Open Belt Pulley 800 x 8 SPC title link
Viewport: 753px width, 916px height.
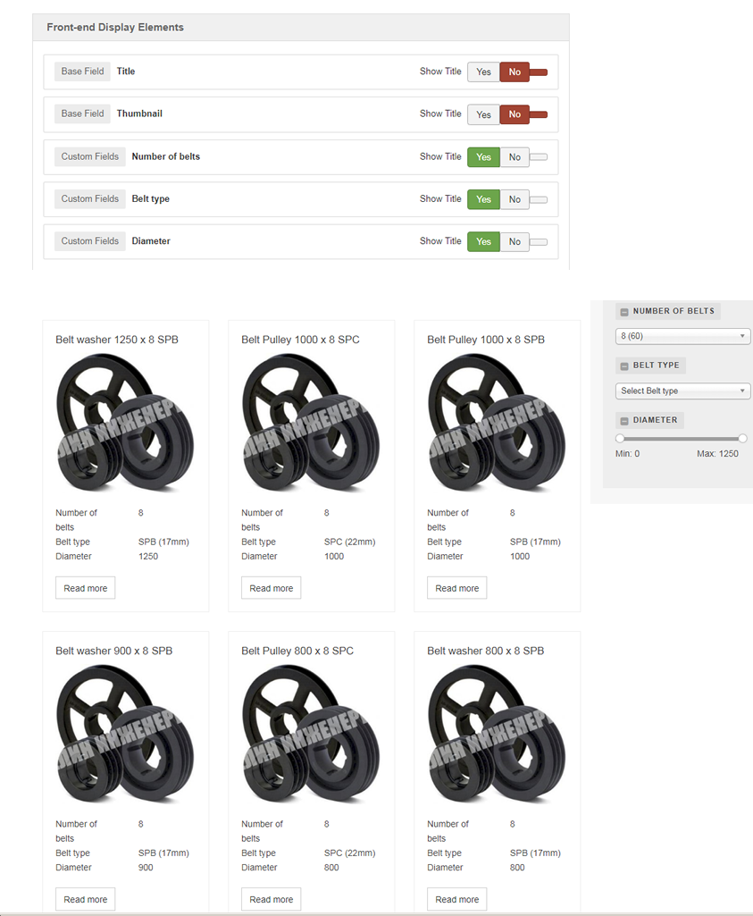coord(297,651)
